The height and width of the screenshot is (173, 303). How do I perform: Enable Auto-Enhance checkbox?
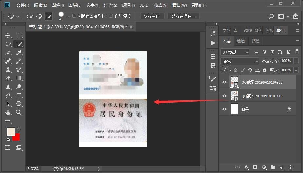[x=111, y=16]
